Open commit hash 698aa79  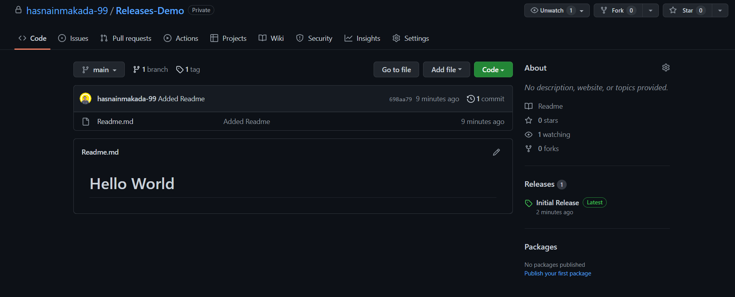click(x=401, y=99)
